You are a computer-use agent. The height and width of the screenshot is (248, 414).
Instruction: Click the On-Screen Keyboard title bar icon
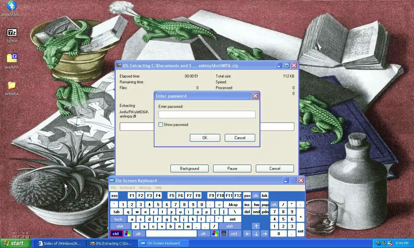coord(112,181)
